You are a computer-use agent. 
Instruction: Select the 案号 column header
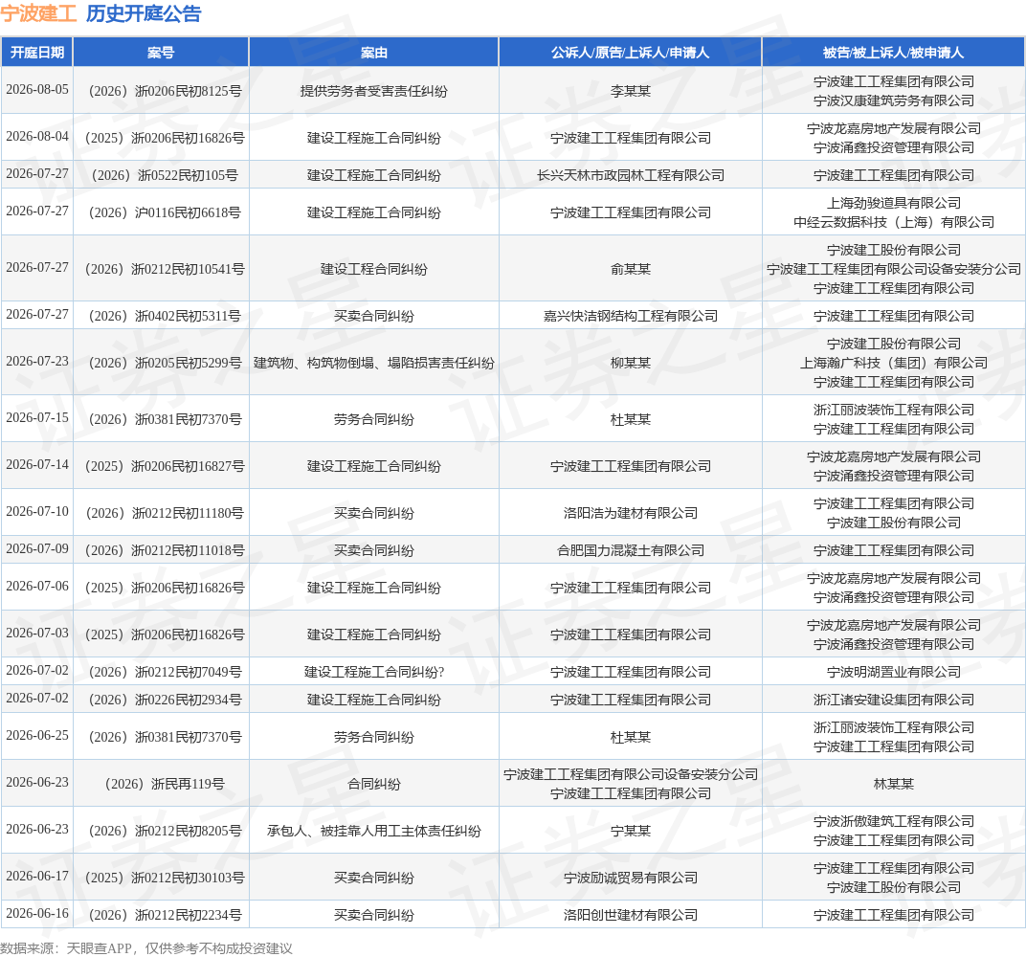[x=161, y=53]
